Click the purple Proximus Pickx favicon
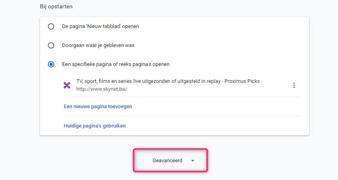 pyautogui.click(x=67, y=85)
